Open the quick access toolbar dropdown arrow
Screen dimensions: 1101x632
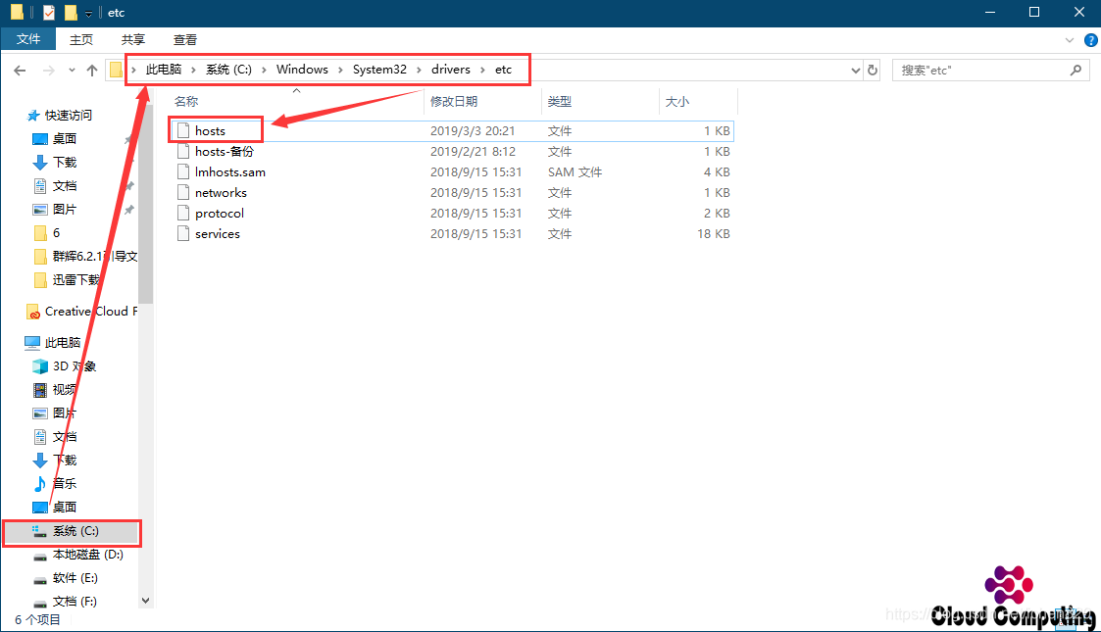click(x=88, y=14)
